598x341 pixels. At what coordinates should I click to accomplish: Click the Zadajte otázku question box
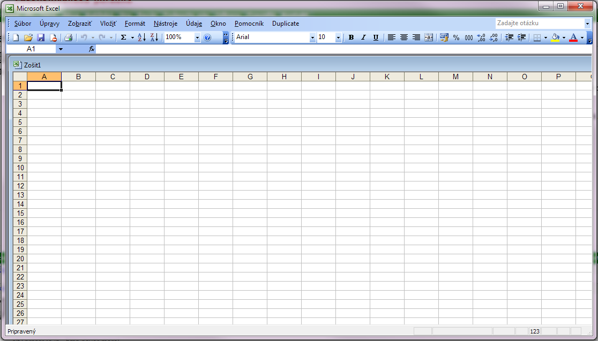point(540,23)
